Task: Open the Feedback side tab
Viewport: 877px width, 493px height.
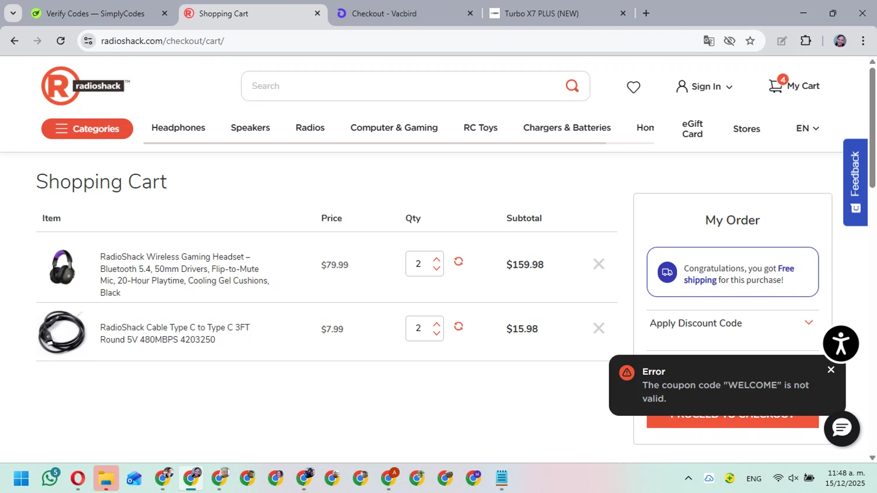Action: tap(855, 182)
